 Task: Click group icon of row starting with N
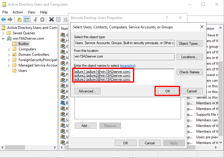tap(63, 58)
